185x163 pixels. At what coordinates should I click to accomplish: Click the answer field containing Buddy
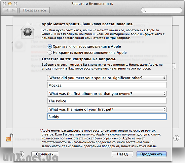(107, 117)
